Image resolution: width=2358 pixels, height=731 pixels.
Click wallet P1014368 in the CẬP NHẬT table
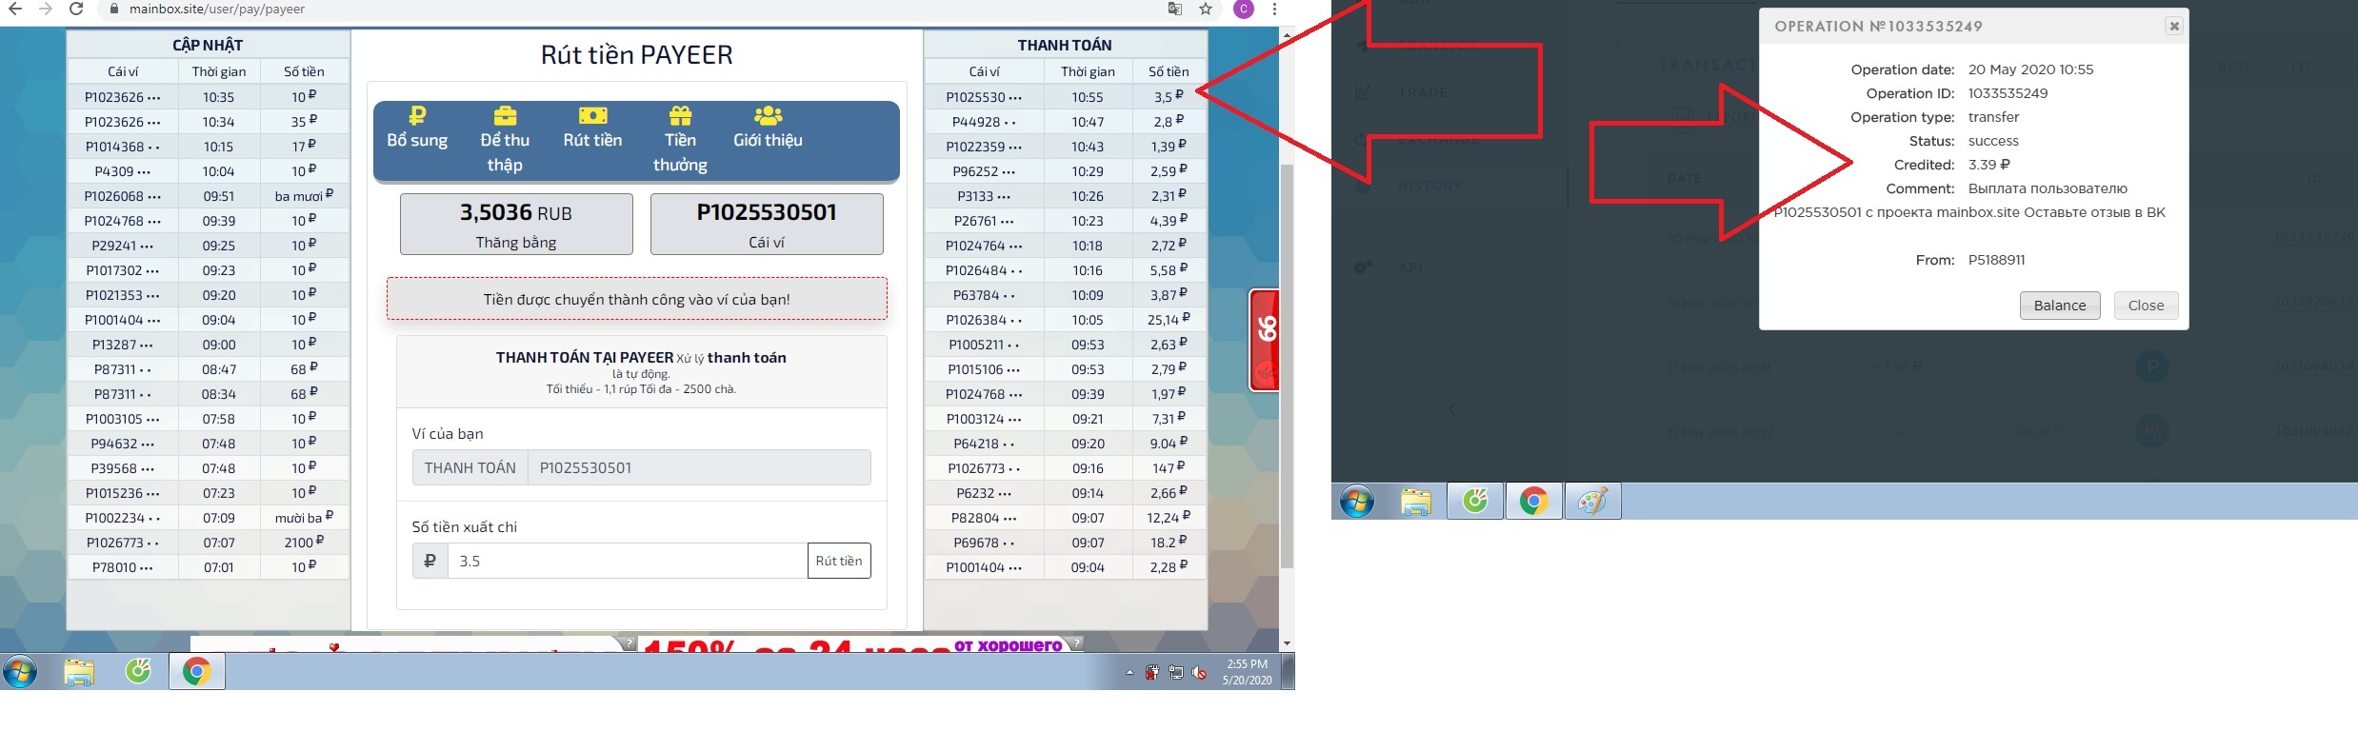[123, 147]
